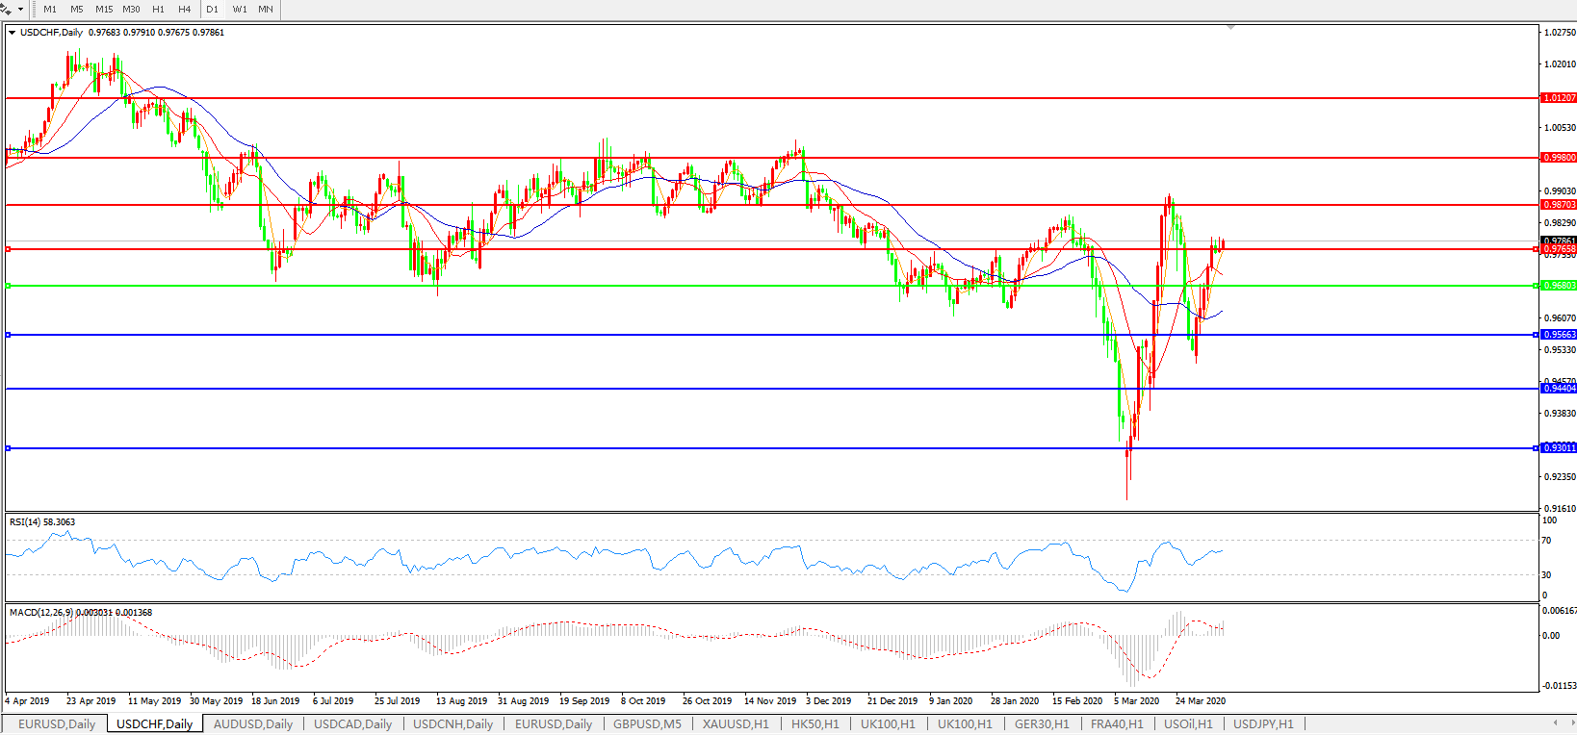The image size is (1577, 735).
Task: Select the USDJPY,H1 chart tab
Action: (x=1263, y=724)
